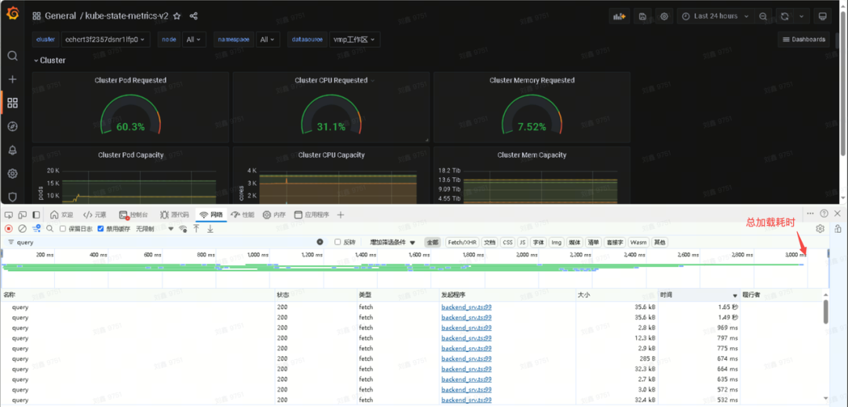Filter requests by Fetch/XHR

click(x=462, y=242)
